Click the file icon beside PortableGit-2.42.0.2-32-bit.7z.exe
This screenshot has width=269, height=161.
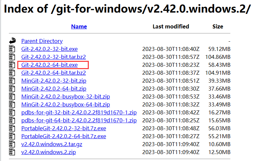(x=12, y=128)
